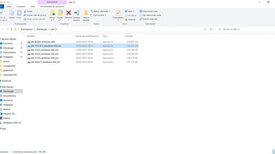Click the search magnifier icon
Screen dimensions: 275x154
(x=220, y=30)
